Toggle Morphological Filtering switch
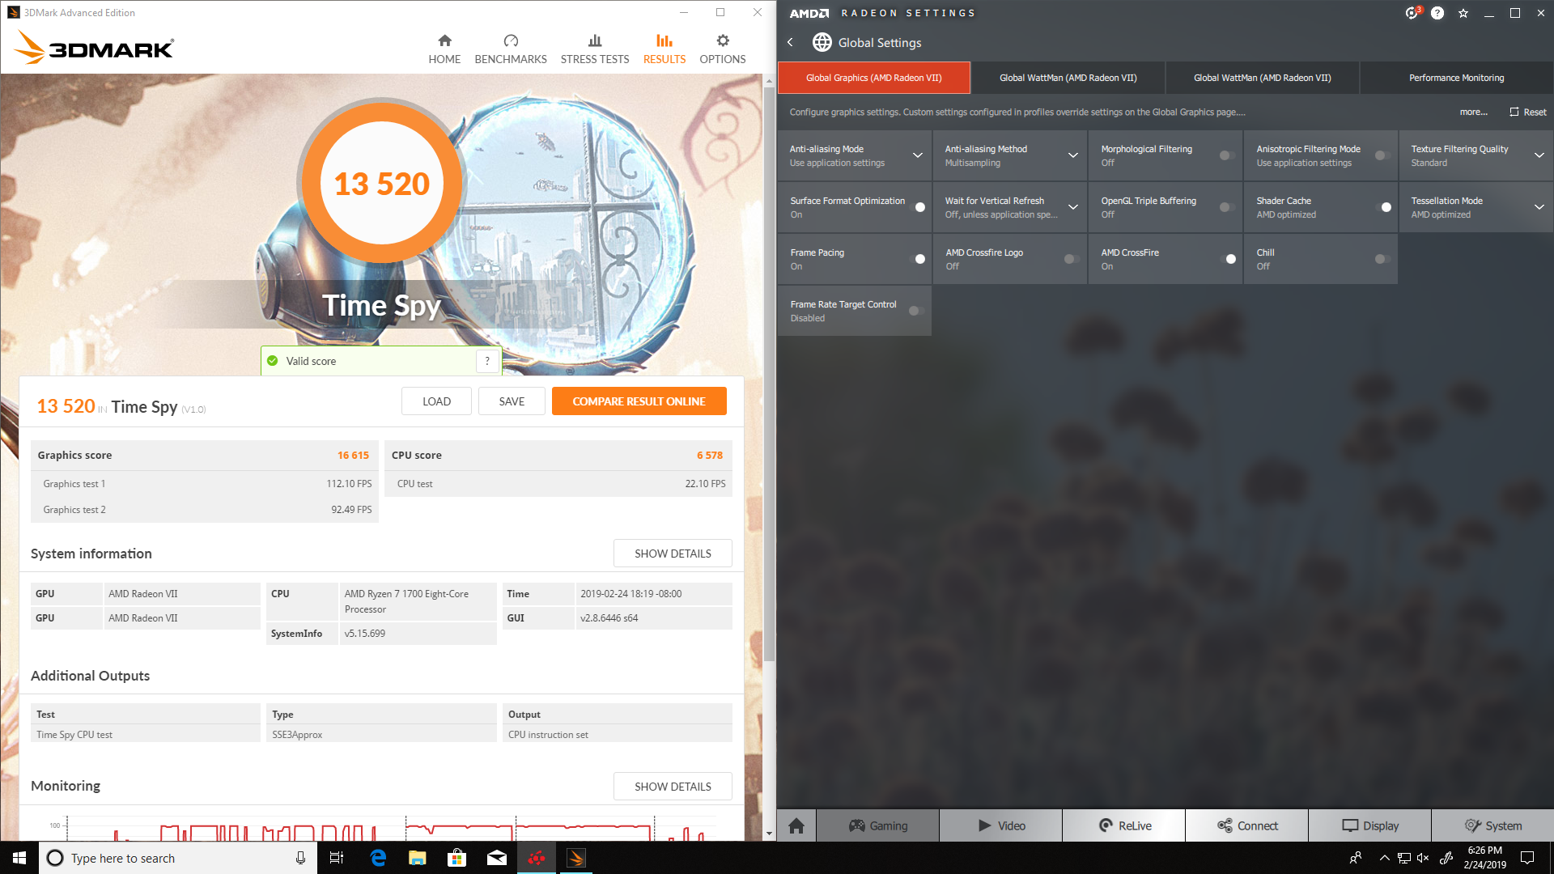1554x874 pixels. point(1227,155)
